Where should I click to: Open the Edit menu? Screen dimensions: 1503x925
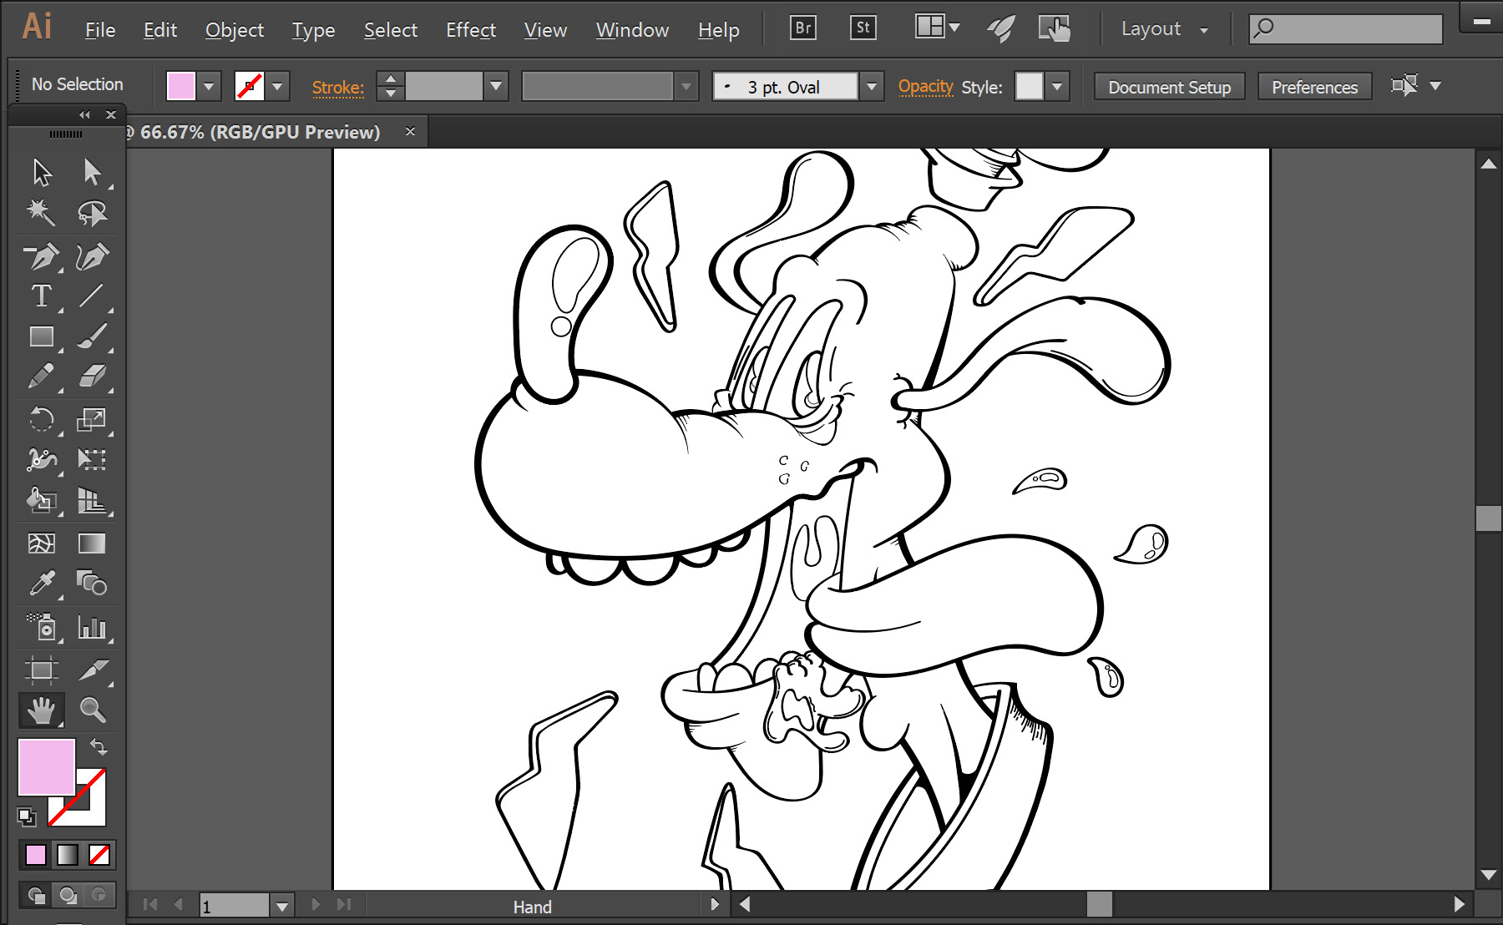[160, 30]
